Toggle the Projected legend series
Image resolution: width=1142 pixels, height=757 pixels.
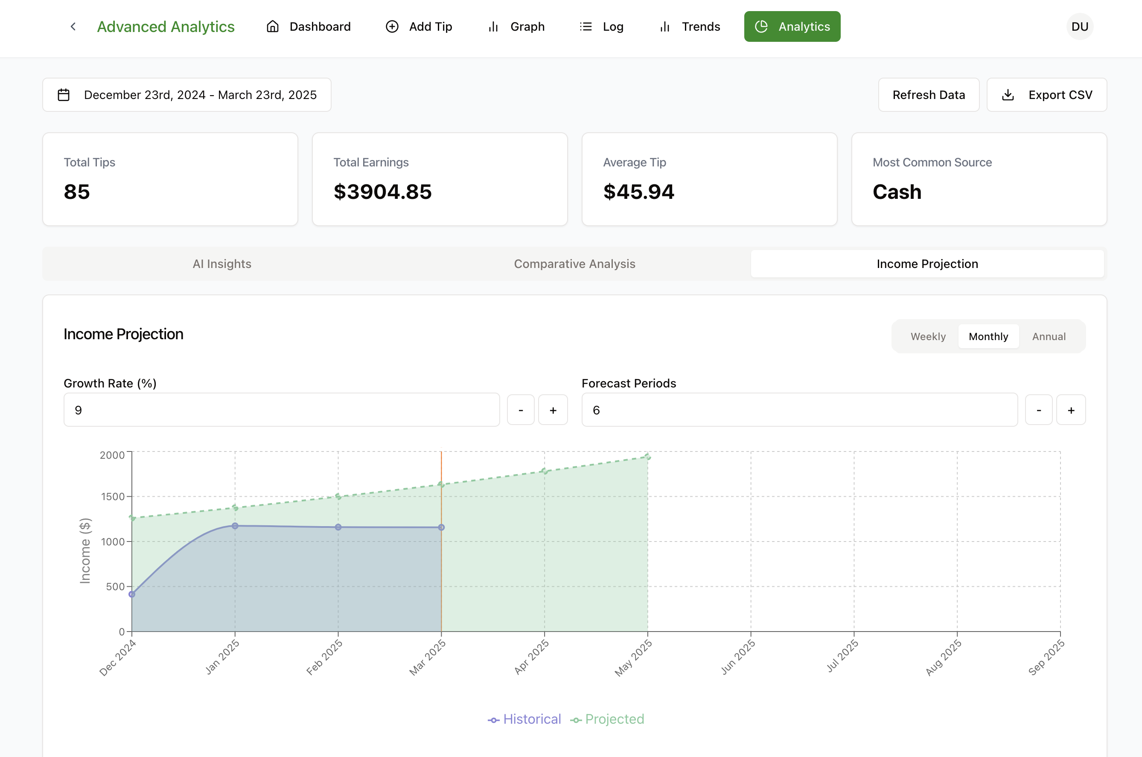click(x=607, y=719)
